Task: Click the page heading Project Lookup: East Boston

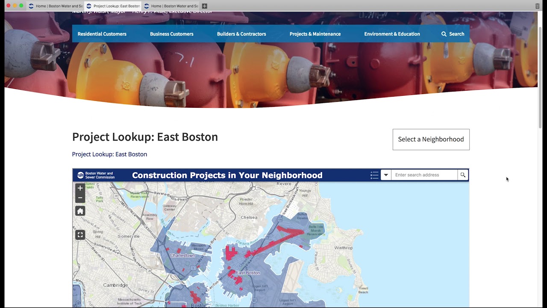Action: pyautogui.click(x=145, y=137)
